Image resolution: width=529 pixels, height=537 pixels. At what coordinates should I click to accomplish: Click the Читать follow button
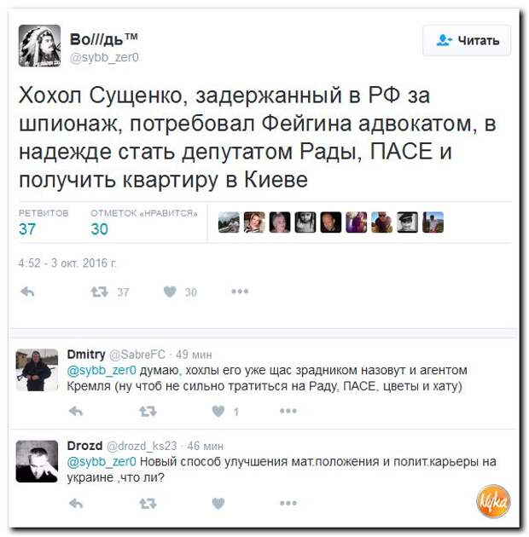click(467, 40)
